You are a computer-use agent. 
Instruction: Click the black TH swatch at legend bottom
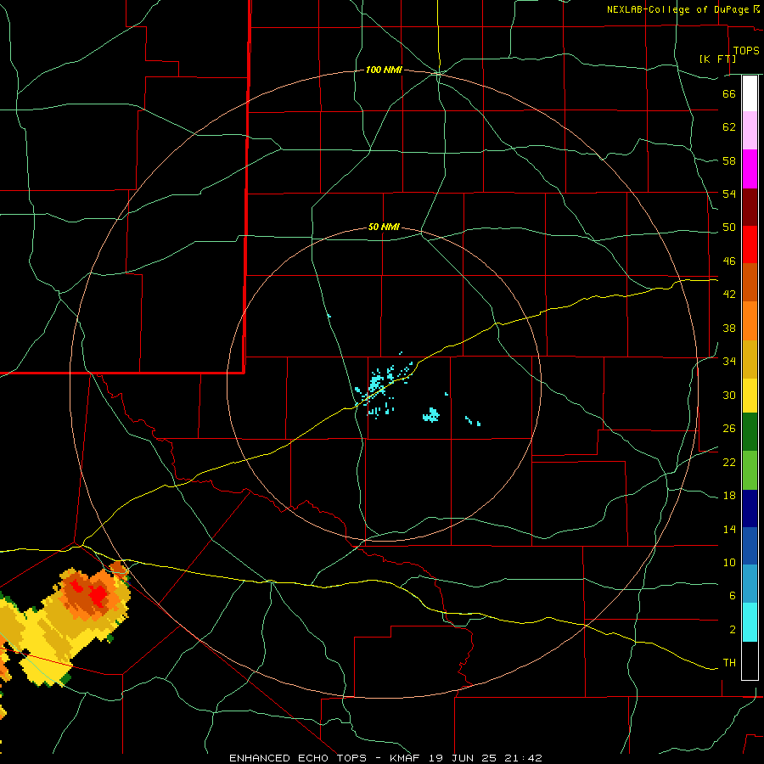[x=750, y=660]
